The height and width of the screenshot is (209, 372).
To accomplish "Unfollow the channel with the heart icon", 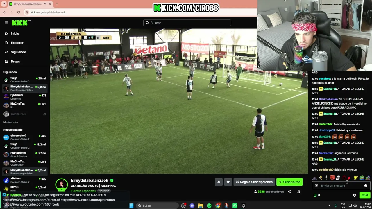I will tap(228, 182).
